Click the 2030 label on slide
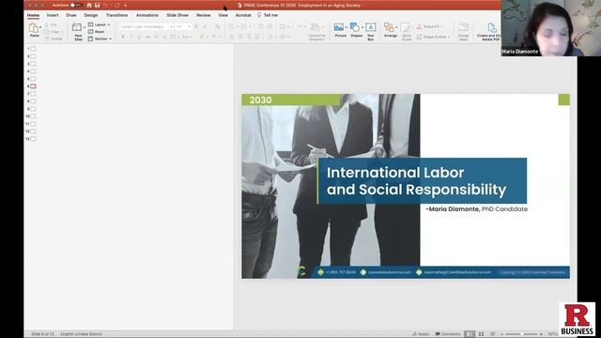The height and width of the screenshot is (338, 601). pyautogui.click(x=261, y=100)
